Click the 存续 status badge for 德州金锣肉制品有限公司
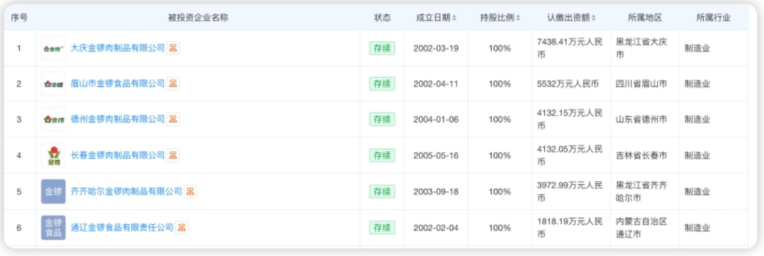The width and height of the screenshot is (764, 256). [382, 119]
